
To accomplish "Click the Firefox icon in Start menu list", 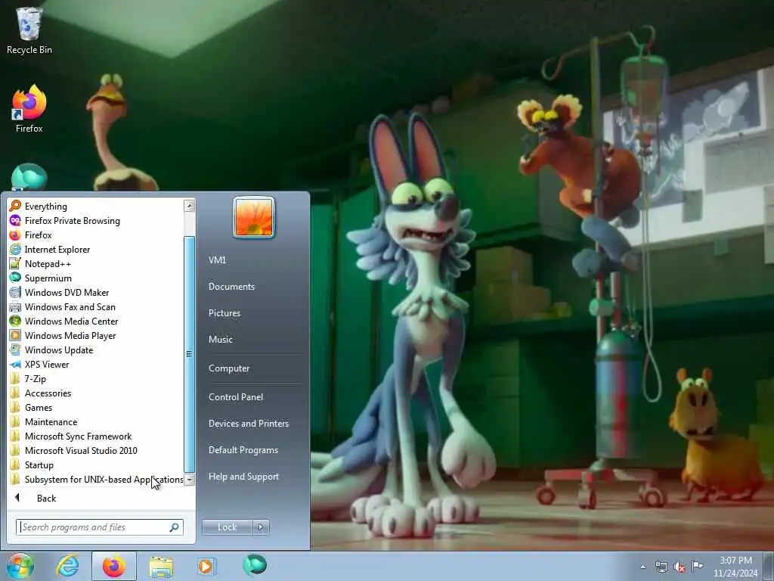I will [x=15, y=235].
